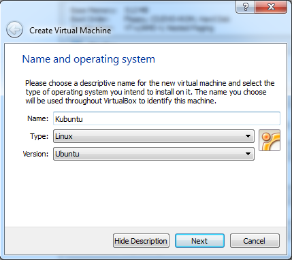Click the Cancel button
The height and width of the screenshot is (260, 292).
point(255,241)
